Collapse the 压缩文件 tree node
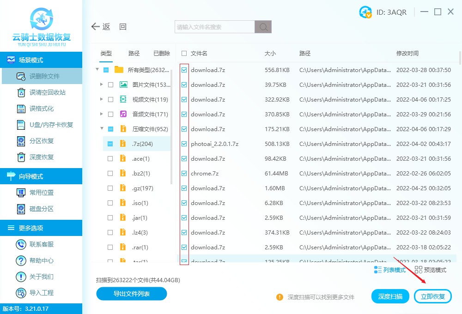Screen dimensions: 462x314 tap(102, 128)
